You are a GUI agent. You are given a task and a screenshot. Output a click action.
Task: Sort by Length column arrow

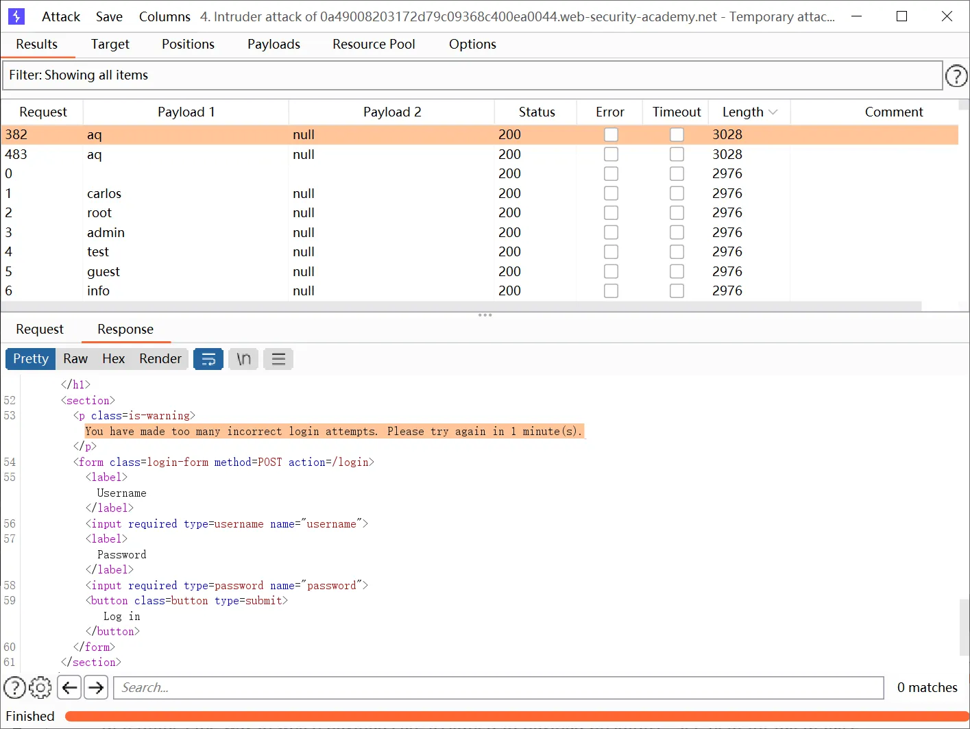(x=773, y=112)
